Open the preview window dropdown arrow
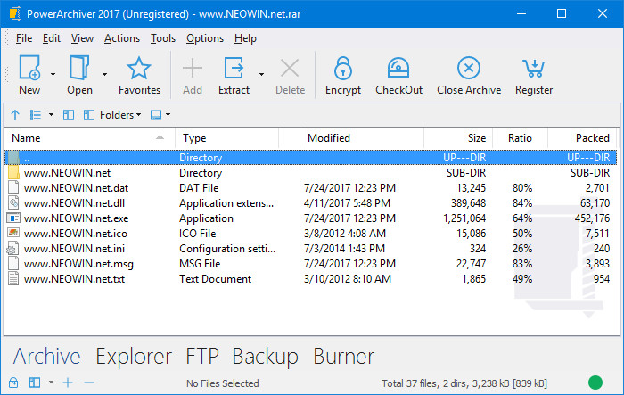Screen dimensions: 624x395 coord(168,115)
